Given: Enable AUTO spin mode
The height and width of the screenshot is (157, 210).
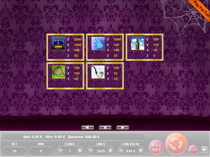Looking at the screenshot, I should (193, 150).
